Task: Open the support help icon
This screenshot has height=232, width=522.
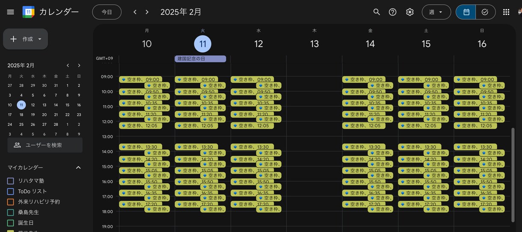Action: pyautogui.click(x=392, y=12)
